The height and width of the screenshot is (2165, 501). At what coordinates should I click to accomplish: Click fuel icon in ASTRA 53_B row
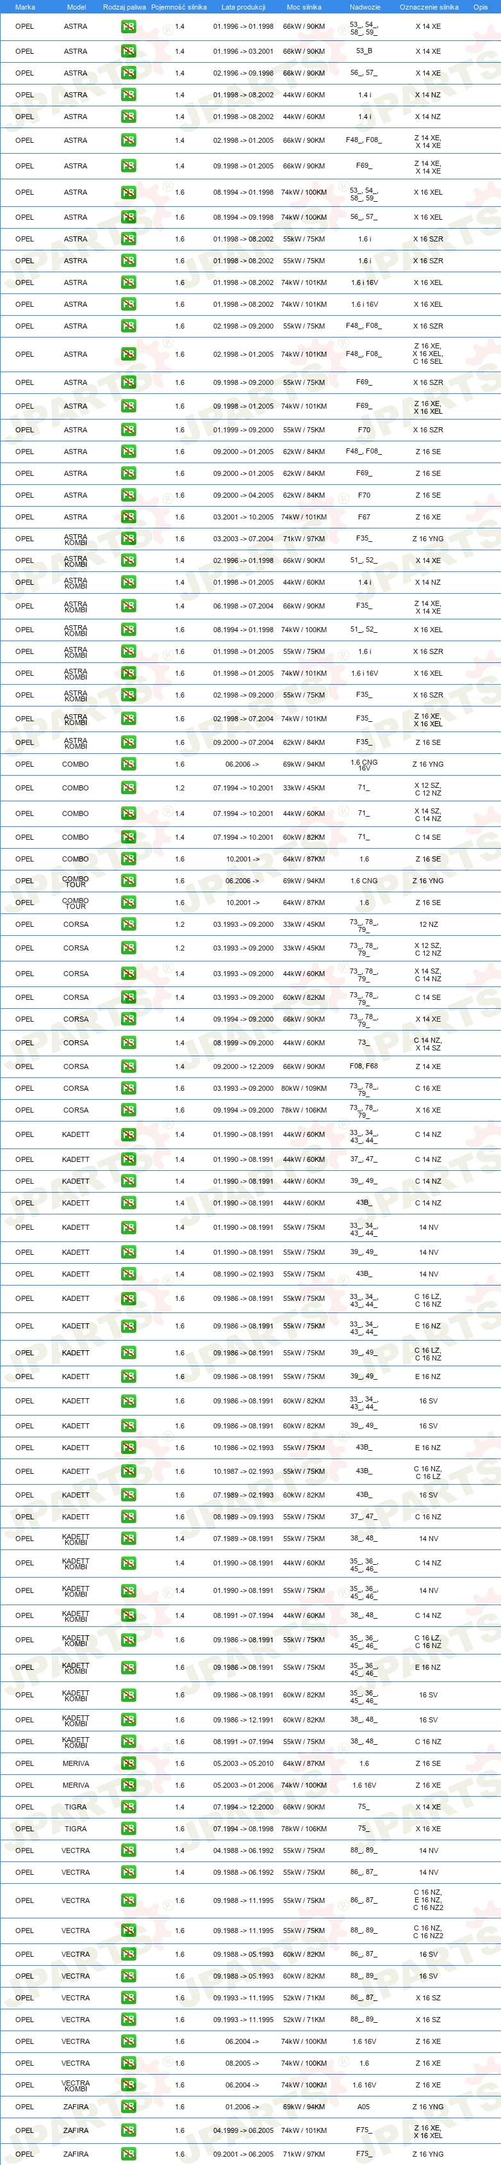coord(129,51)
